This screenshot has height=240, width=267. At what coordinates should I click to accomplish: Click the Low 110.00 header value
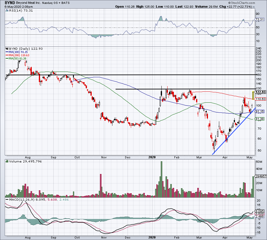point(165,7)
